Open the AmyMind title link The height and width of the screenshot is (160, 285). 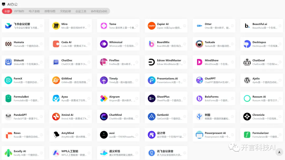click(x=68, y=133)
